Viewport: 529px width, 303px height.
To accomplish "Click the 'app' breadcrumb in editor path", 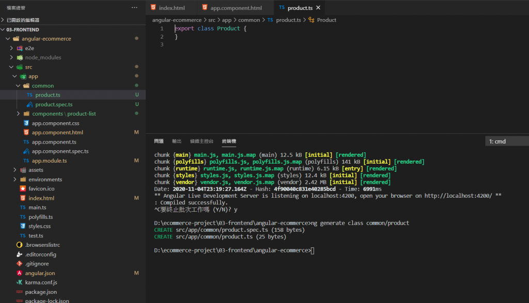I will pos(226,20).
